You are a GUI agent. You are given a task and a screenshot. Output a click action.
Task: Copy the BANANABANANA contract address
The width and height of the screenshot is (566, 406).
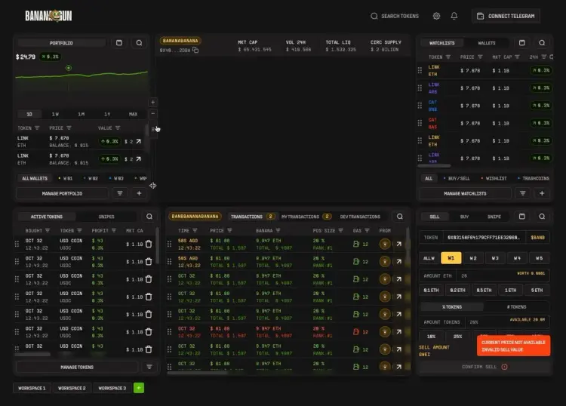click(x=195, y=50)
